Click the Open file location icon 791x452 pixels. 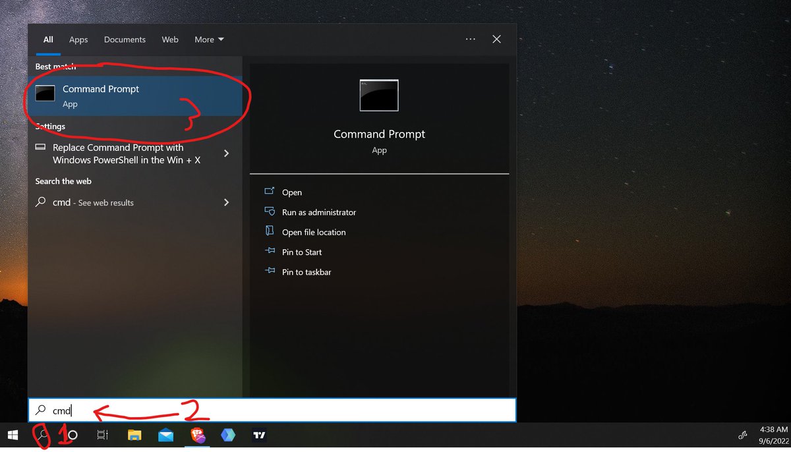[x=269, y=231]
